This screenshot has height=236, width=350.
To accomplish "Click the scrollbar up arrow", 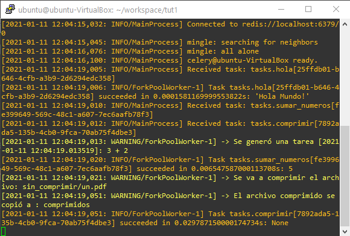I will [x=345, y=24].
